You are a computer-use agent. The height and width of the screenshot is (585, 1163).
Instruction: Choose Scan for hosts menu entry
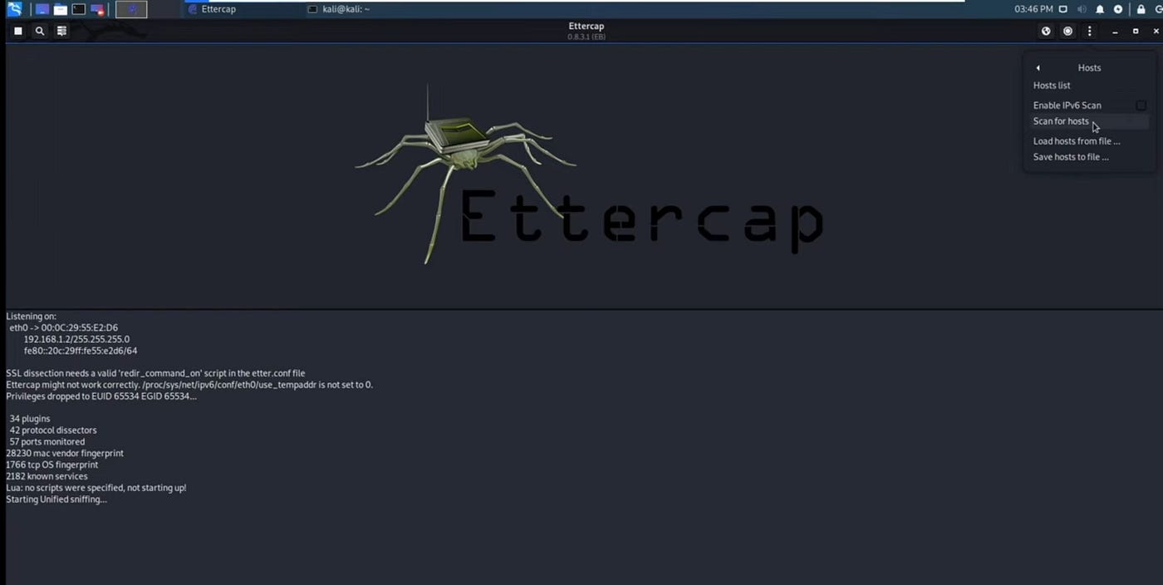(1089, 121)
